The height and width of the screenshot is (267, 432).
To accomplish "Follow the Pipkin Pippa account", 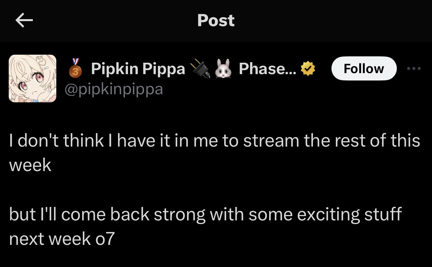I will click(364, 68).
